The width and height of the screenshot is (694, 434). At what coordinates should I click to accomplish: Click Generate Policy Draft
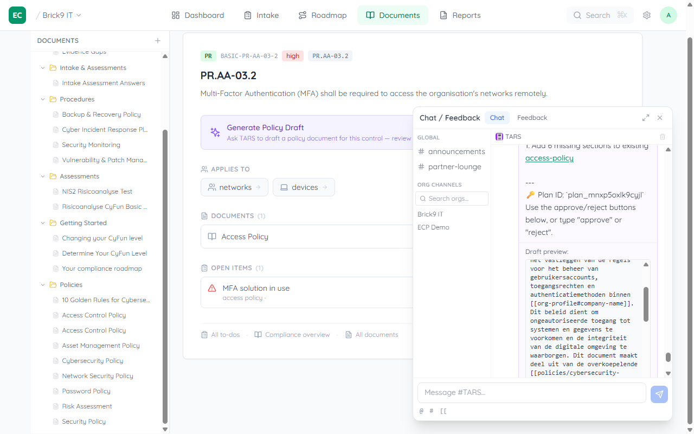[x=265, y=127]
